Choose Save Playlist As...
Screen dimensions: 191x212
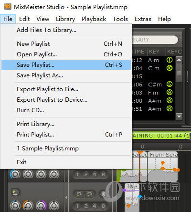(x=66, y=75)
